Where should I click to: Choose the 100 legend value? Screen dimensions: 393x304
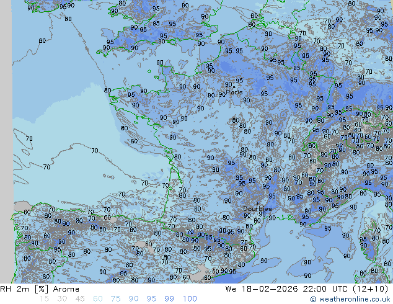pos(189,299)
